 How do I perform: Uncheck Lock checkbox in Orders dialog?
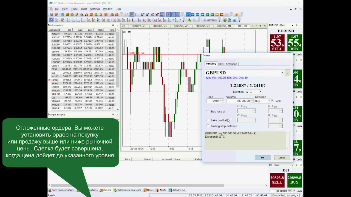272,101
